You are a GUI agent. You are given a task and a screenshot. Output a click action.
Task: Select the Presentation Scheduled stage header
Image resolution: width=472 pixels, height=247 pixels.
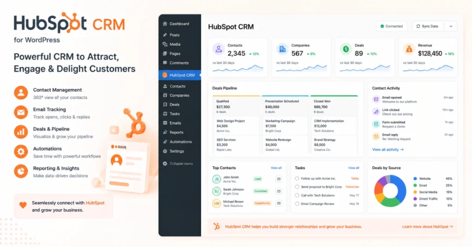coord(285,106)
